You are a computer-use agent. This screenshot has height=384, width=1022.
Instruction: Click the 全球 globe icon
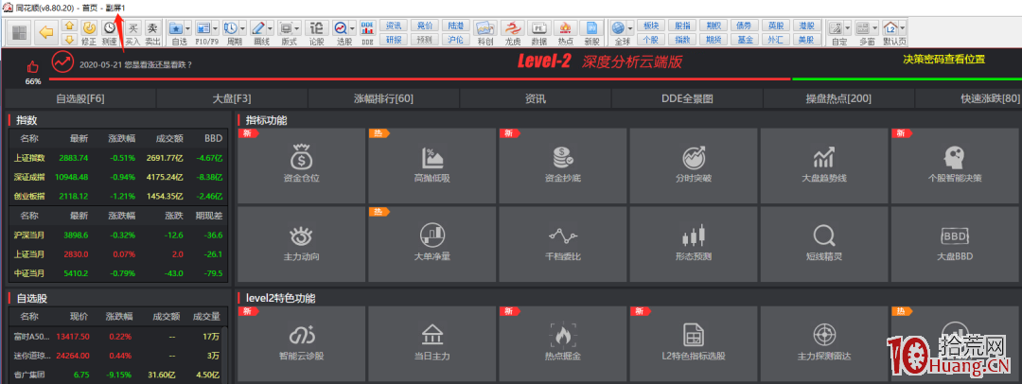[619, 28]
